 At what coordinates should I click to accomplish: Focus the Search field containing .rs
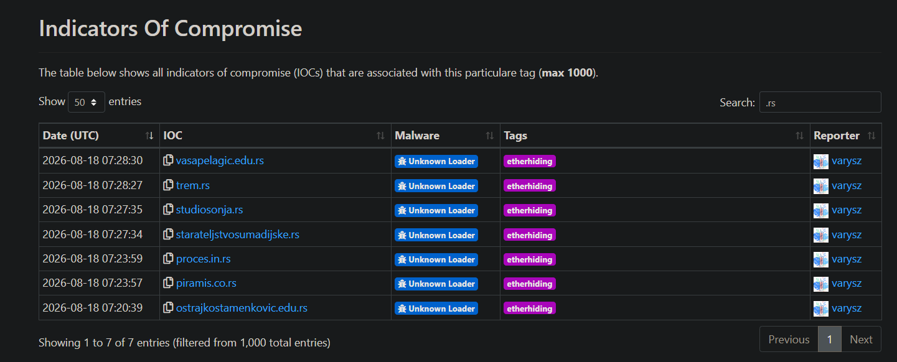820,103
